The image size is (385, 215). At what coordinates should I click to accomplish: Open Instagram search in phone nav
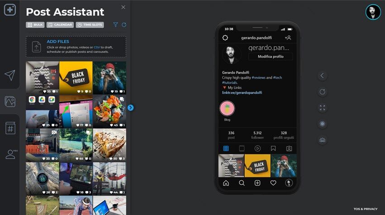pos(242,183)
